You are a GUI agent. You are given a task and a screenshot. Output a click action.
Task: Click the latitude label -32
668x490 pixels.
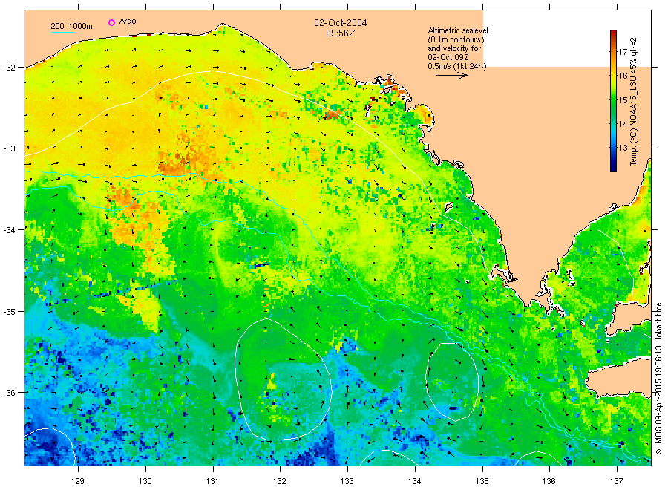click(10, 68)
